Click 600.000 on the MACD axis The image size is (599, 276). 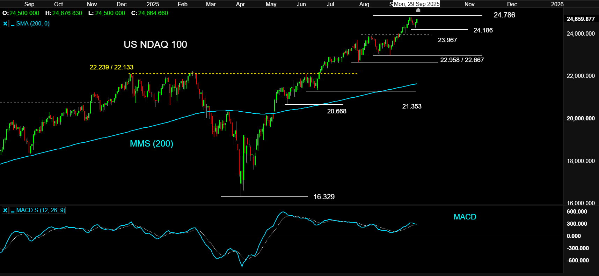tap(577, 211)
